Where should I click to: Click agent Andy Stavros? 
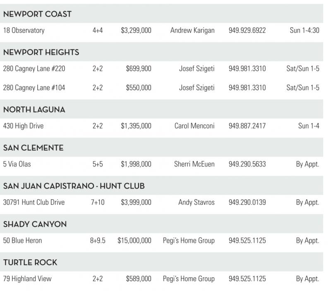coord(197,203)
